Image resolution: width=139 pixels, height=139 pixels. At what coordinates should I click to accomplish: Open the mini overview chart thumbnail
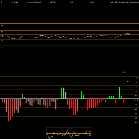pyautogui.click(x=69, y=133)
